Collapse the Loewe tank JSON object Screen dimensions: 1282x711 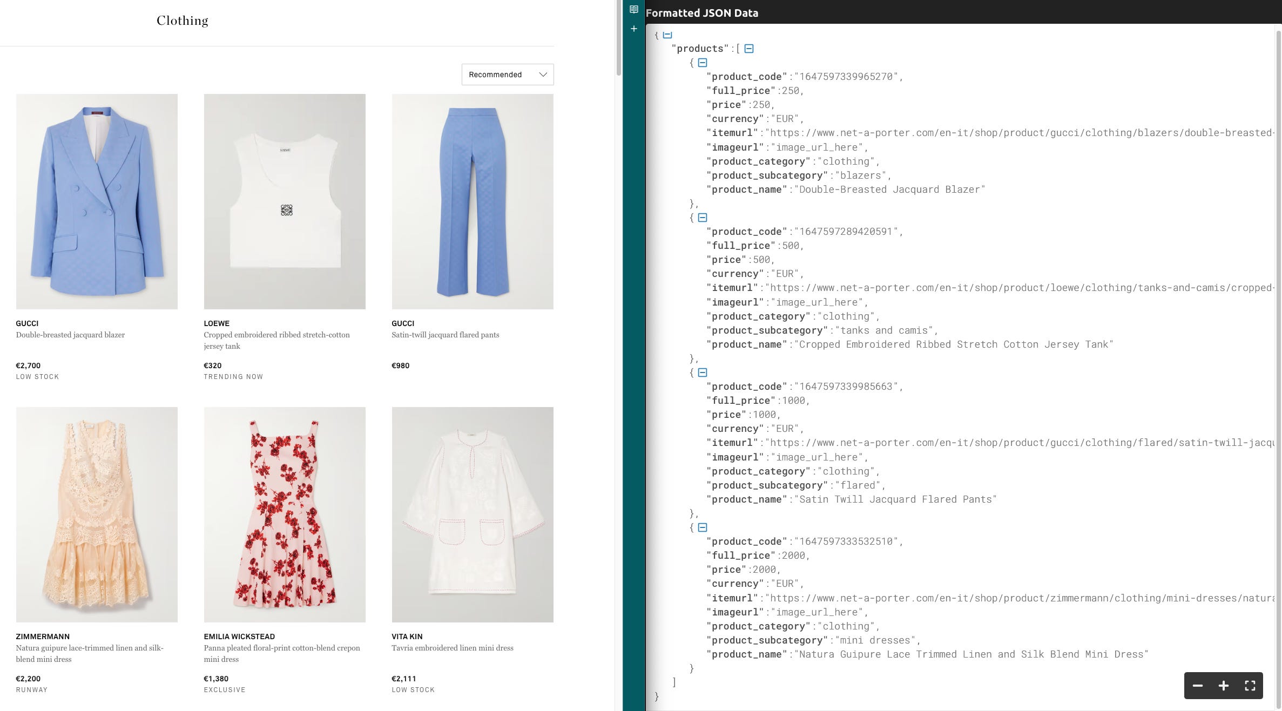[703, 218]
